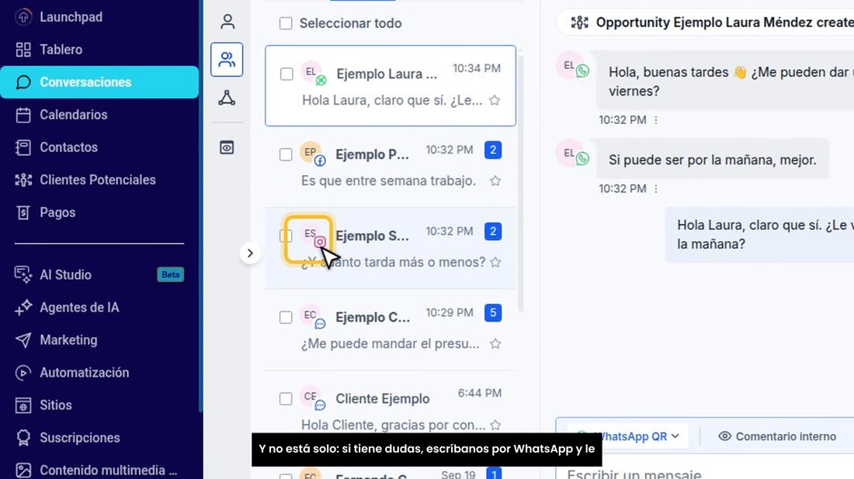Open options menu for the 'Hola, buenas tardes' message

(x=656, y=120)
